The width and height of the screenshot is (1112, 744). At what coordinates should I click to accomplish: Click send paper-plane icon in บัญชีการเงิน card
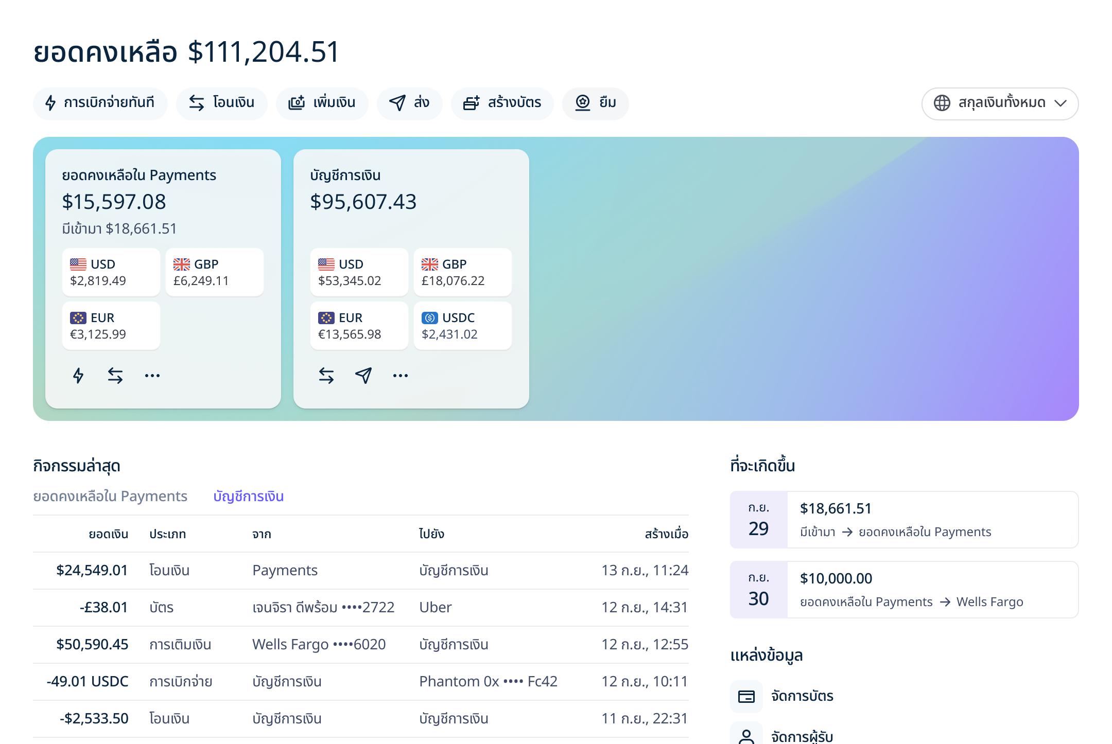tap(363, 376)
